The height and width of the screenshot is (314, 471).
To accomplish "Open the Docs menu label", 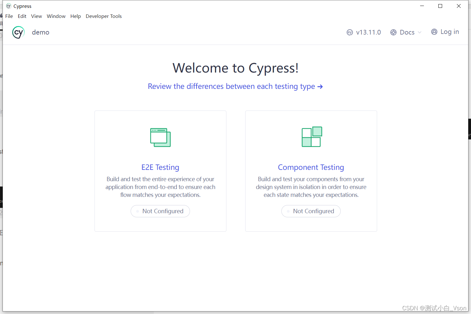I will pyautogui.click(x=407, y=32).
